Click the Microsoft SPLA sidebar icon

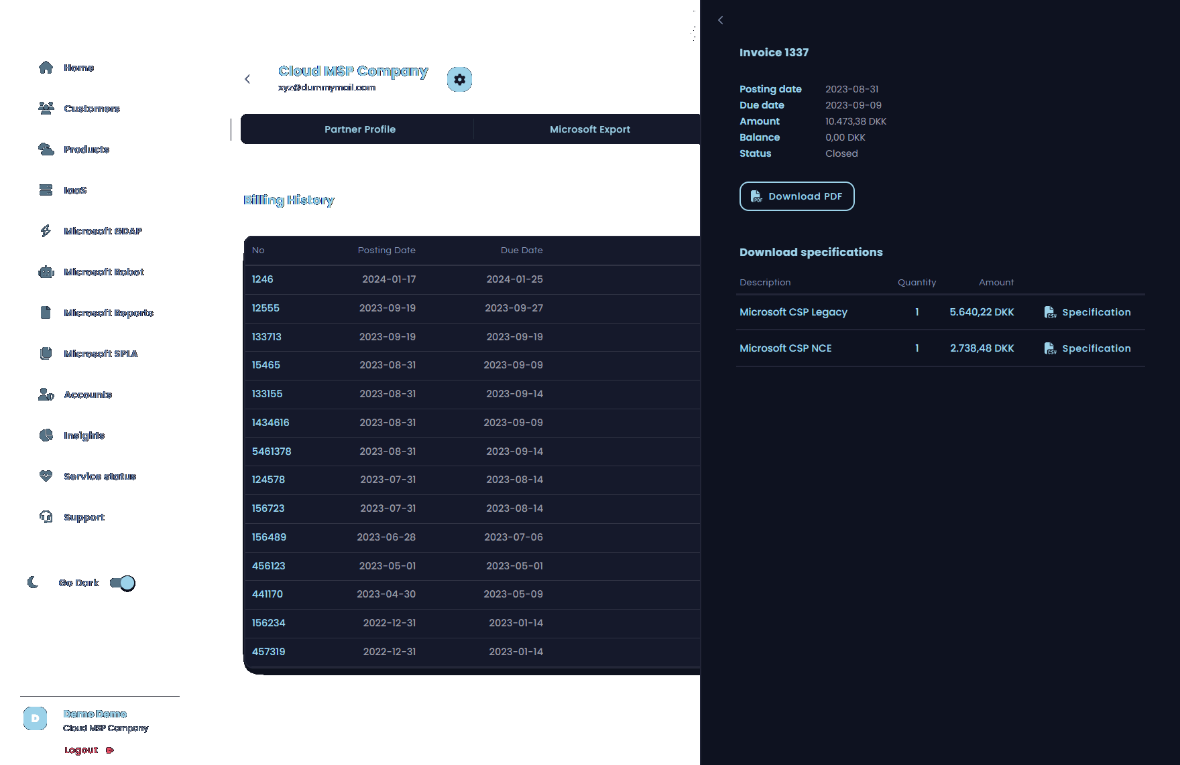(46, 353)
